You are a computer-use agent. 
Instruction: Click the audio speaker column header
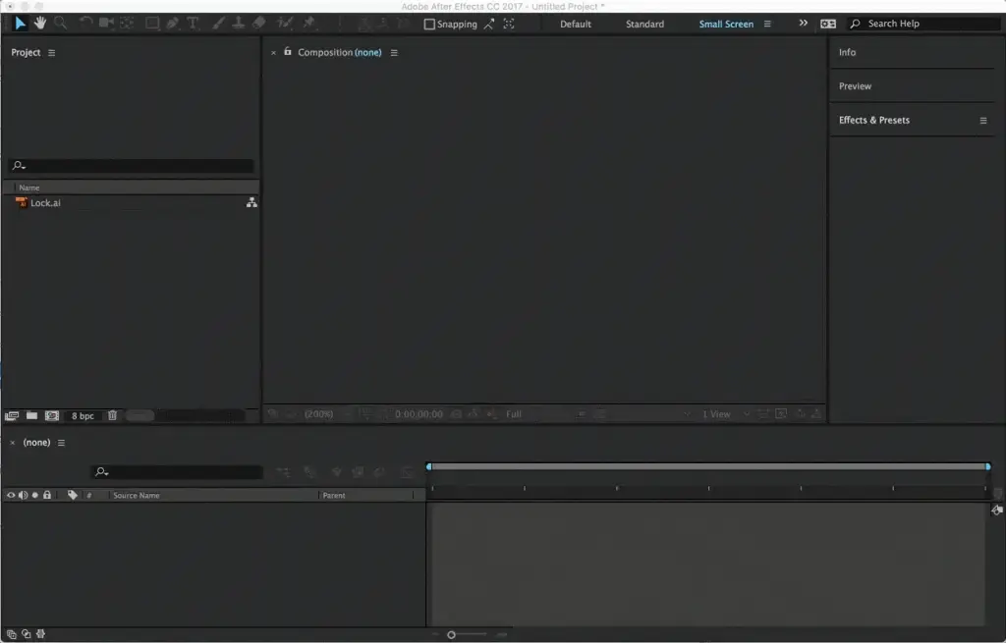coord(24,495)
